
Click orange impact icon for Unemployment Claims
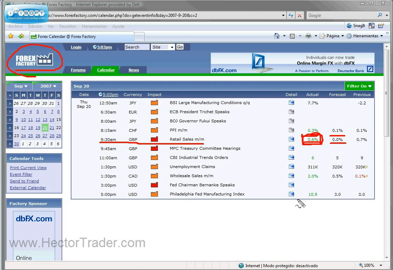click(154, 167)
